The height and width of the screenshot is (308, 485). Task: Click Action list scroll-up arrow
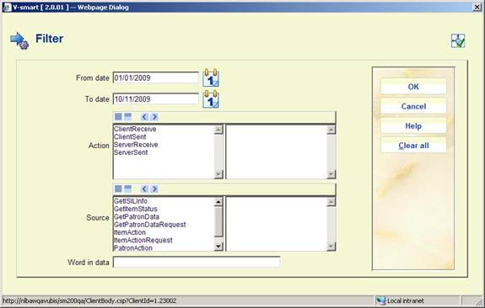(x=218, y=130)
